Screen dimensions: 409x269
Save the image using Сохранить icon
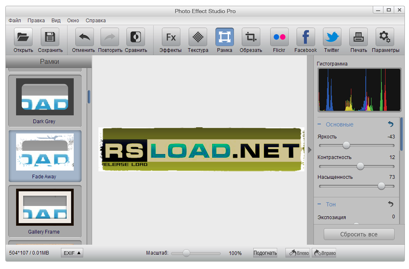50,37
